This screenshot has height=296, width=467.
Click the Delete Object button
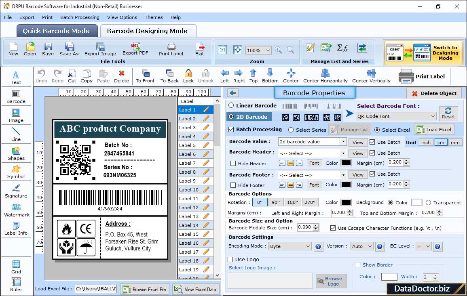[x=434, y=93]
